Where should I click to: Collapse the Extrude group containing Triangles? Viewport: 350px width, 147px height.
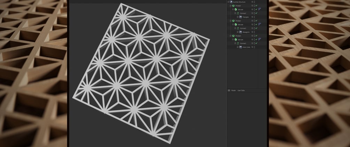point(233,10)
